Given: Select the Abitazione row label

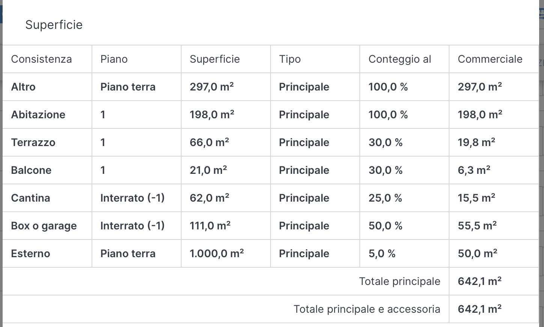Looking at the screenshot, I should 38,115.
